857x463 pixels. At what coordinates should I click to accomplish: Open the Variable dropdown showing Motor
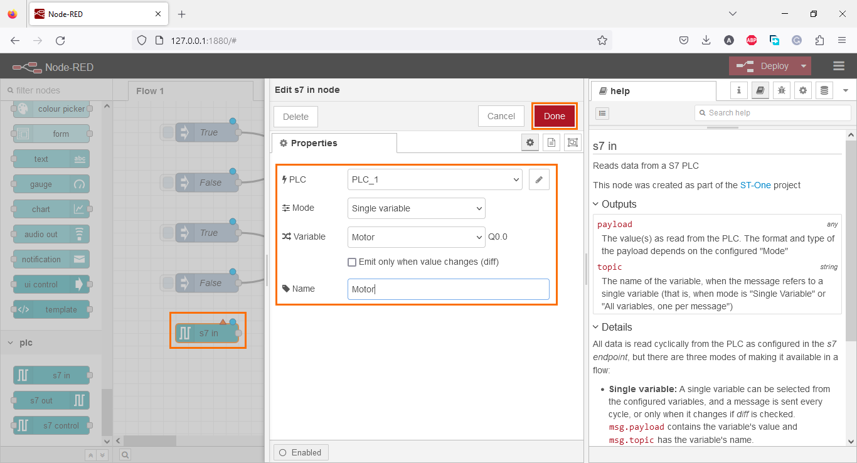tap(416, 237)
